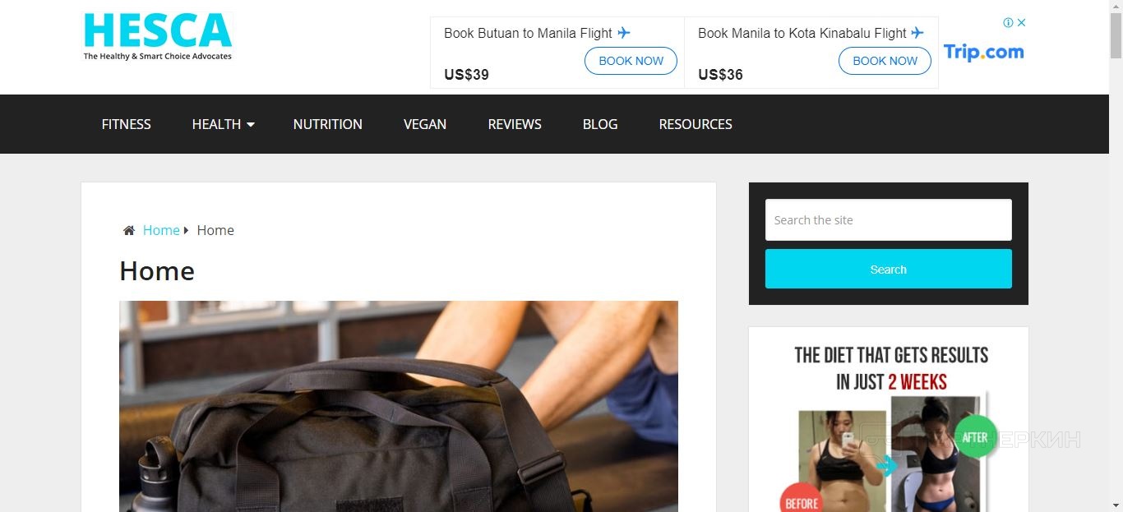
Task: Open the VEGAN menu item
Action: pos(425,124)
